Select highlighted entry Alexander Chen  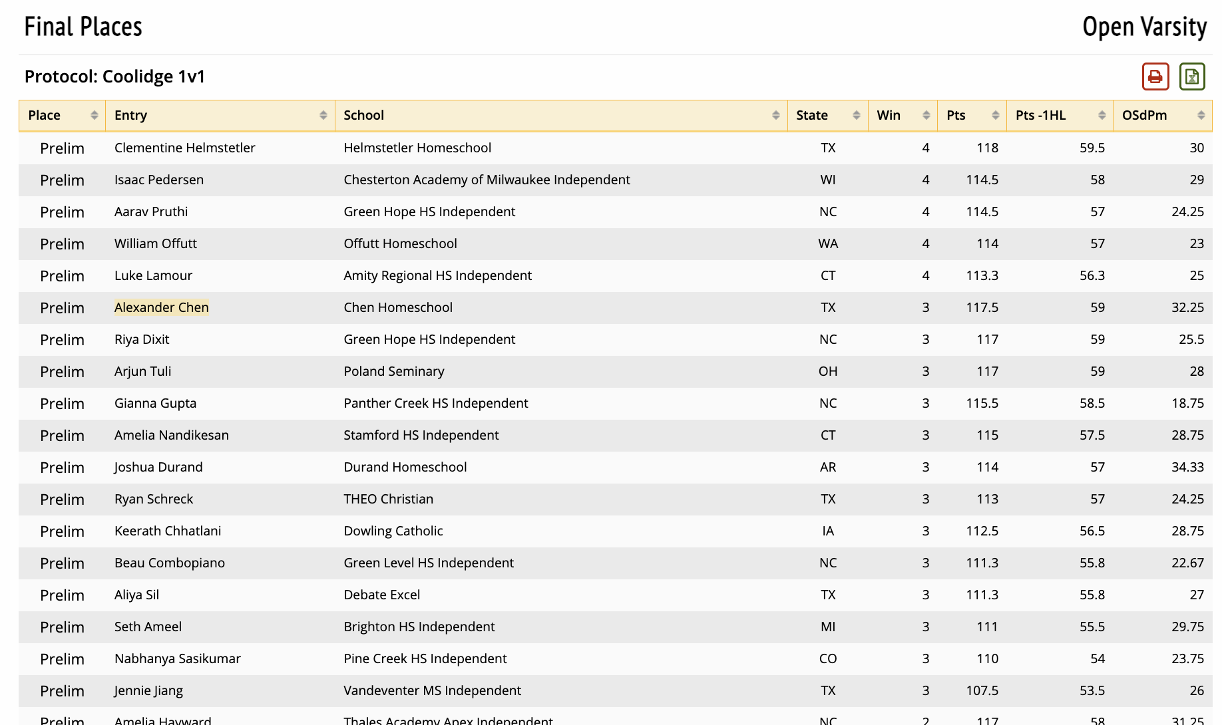(161, 307)
